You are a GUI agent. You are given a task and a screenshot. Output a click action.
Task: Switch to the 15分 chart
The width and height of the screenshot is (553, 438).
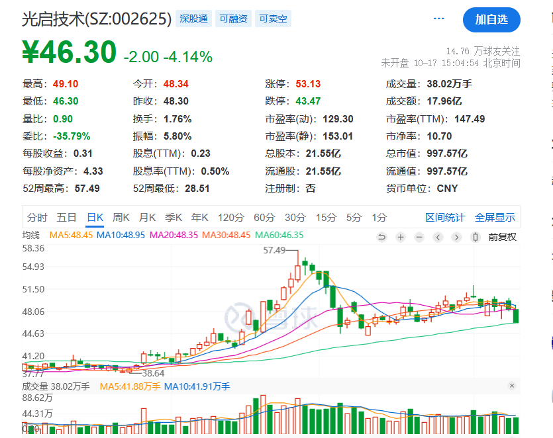tap(326, 218)
